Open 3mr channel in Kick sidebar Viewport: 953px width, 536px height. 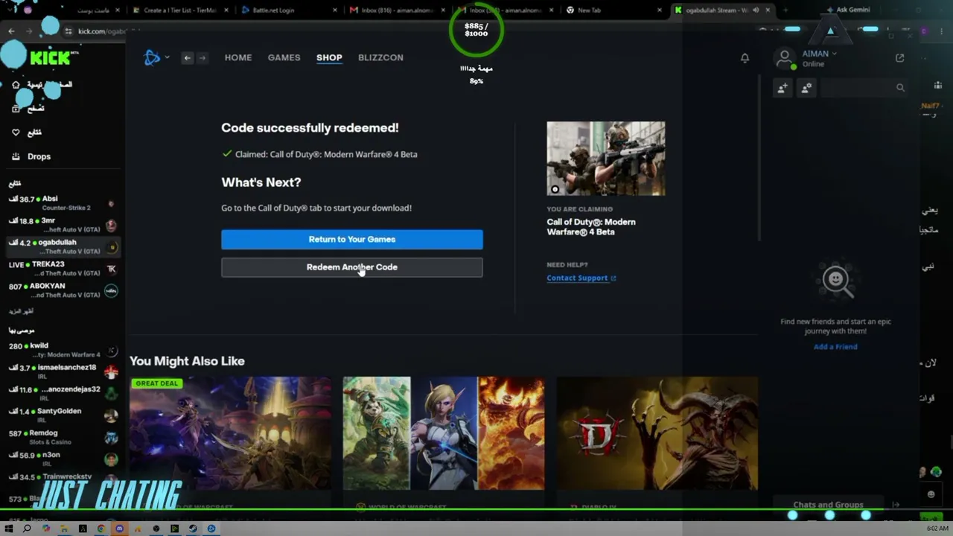63,225
